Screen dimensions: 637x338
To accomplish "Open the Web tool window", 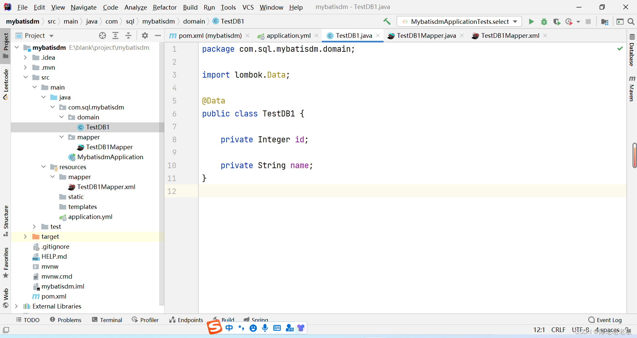I will pos(6,298).
